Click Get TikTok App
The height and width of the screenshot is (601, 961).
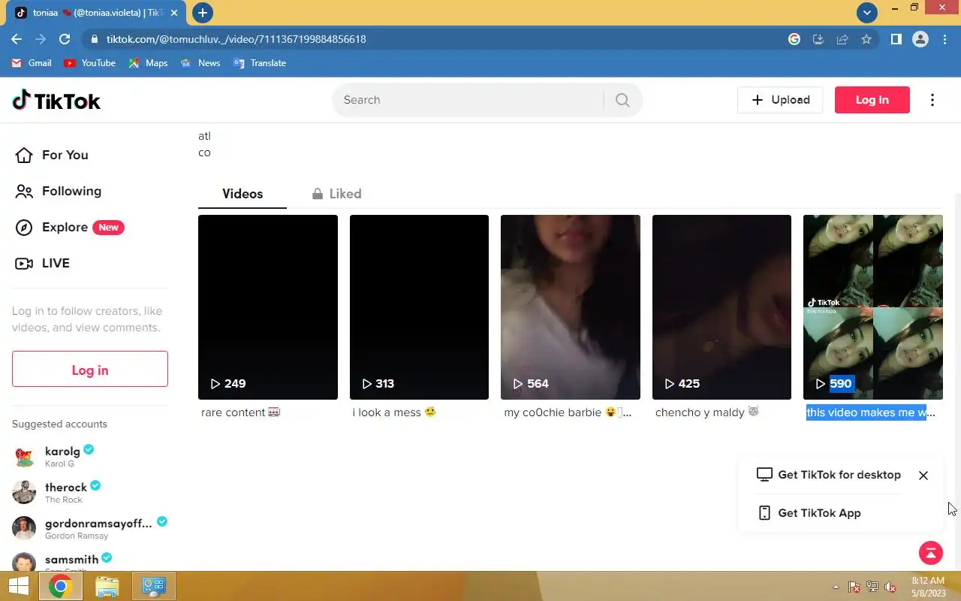pos(809,513)
